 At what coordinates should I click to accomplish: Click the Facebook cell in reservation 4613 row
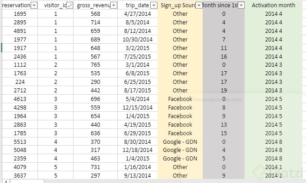[180, 99]
